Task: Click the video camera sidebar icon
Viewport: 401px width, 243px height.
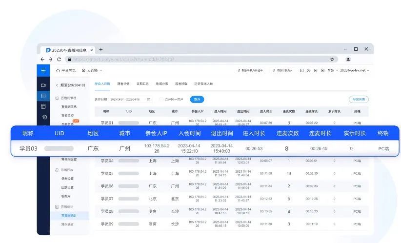Action: tap(43, 85)
